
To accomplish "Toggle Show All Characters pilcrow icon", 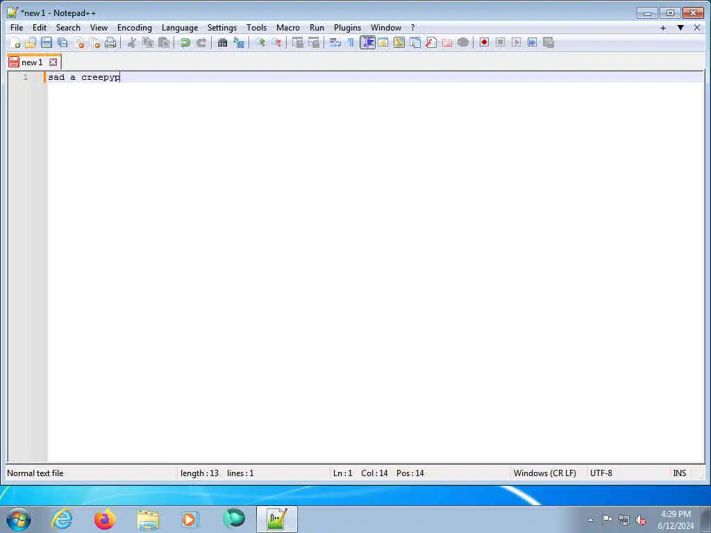I will click(351, 42).
